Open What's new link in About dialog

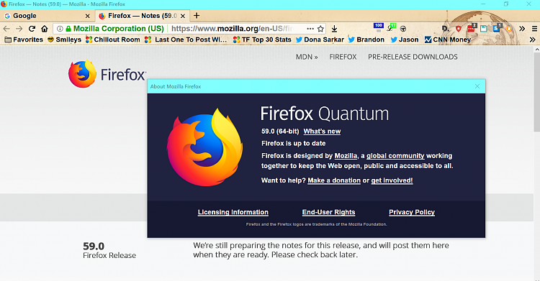click(322, 132)
